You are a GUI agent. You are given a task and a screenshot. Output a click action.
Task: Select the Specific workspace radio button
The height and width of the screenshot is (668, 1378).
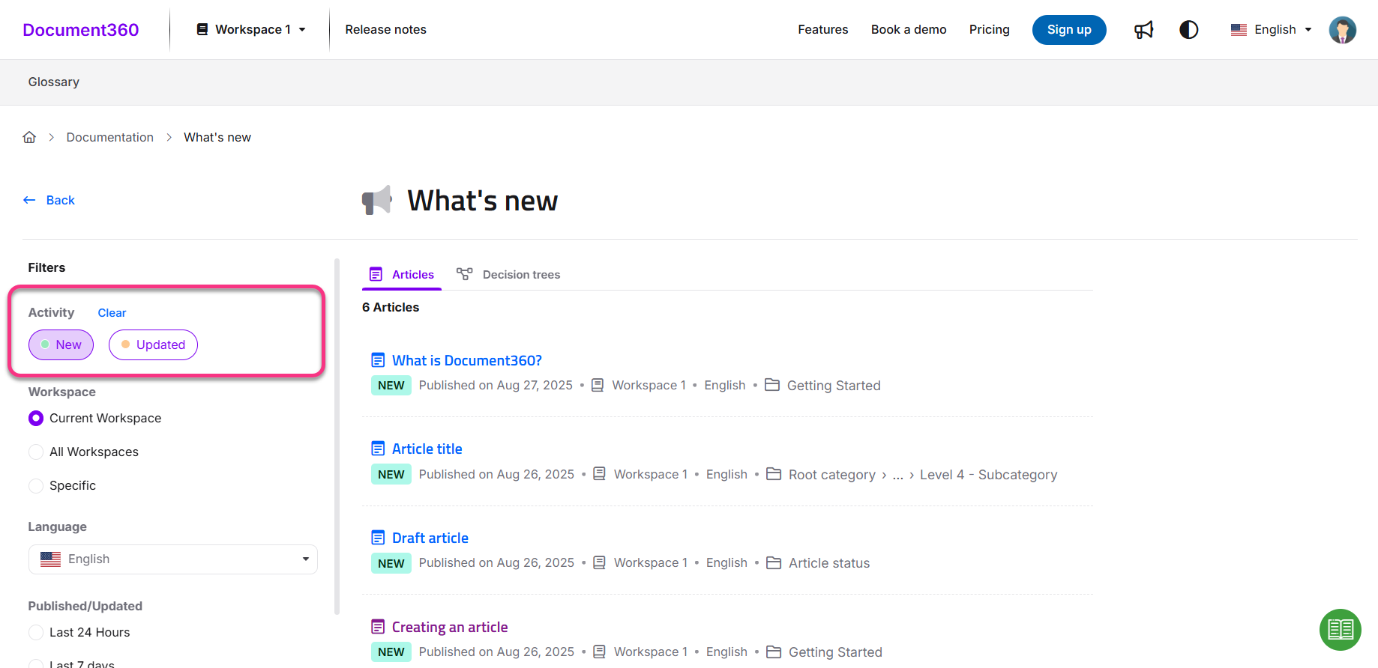pos(36,485)
